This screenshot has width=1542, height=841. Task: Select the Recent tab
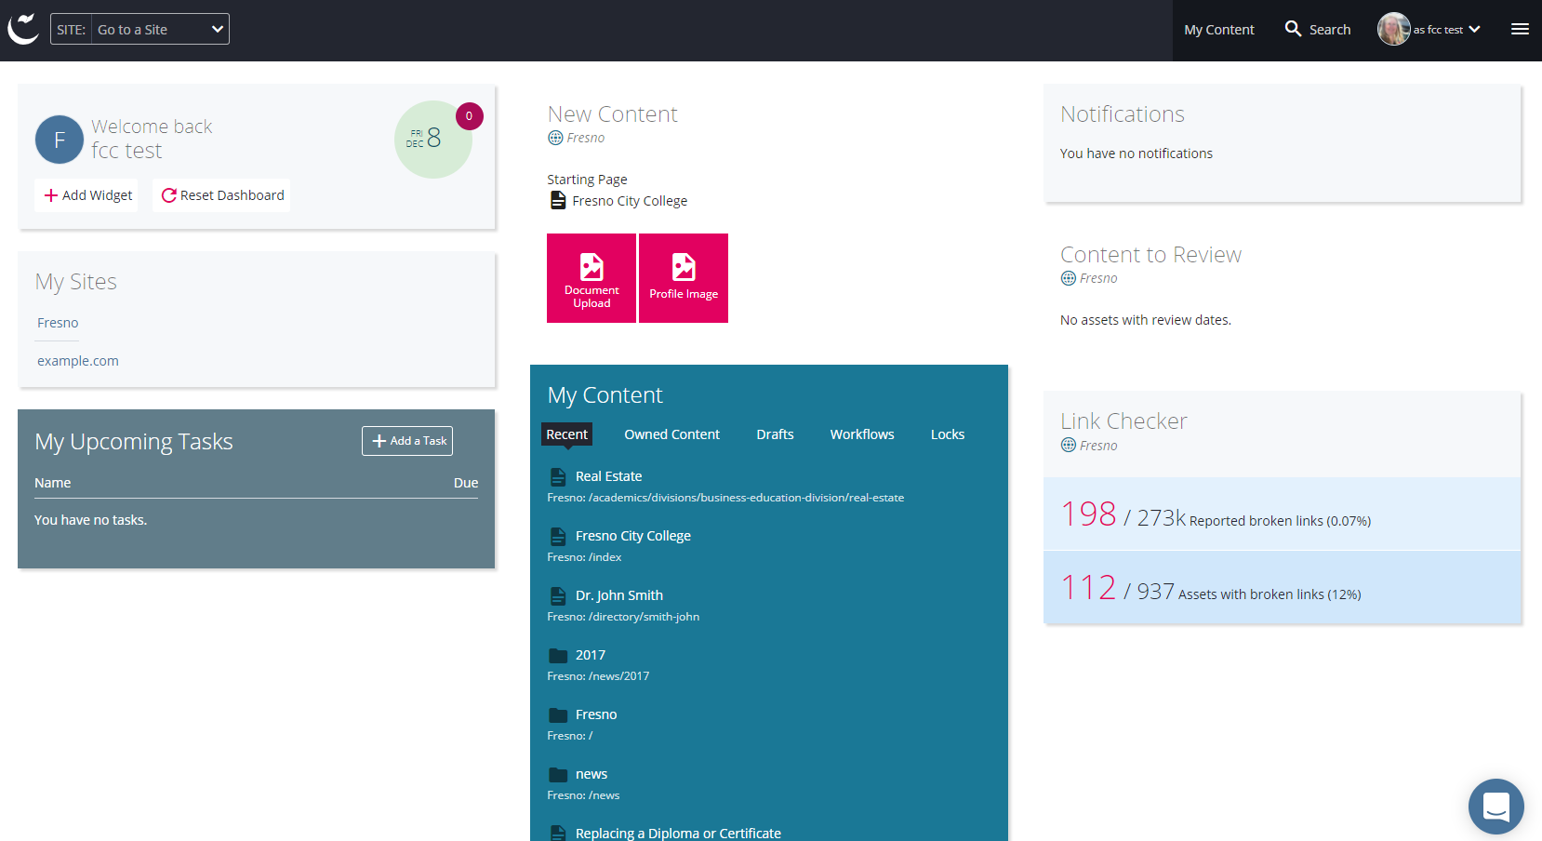coord(567,434)
